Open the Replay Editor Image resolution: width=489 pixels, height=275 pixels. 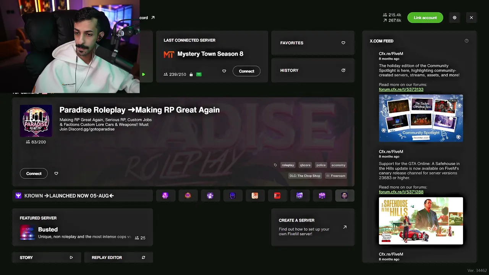pos(118,257)
